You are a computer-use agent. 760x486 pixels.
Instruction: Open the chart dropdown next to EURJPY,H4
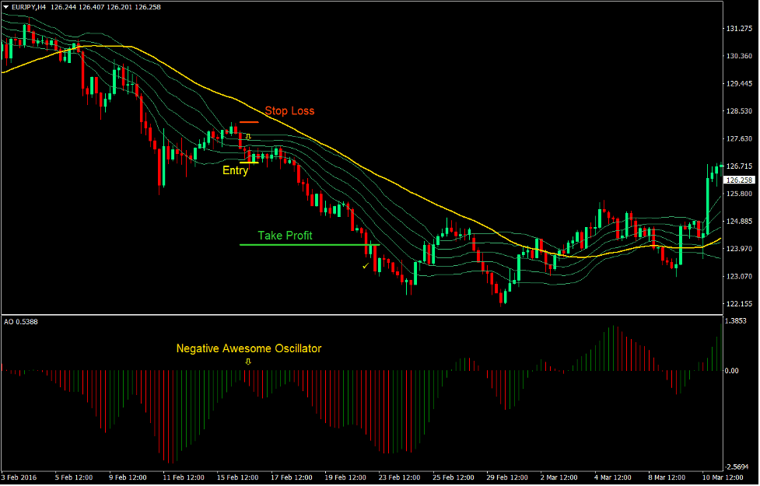coord(6,6)
